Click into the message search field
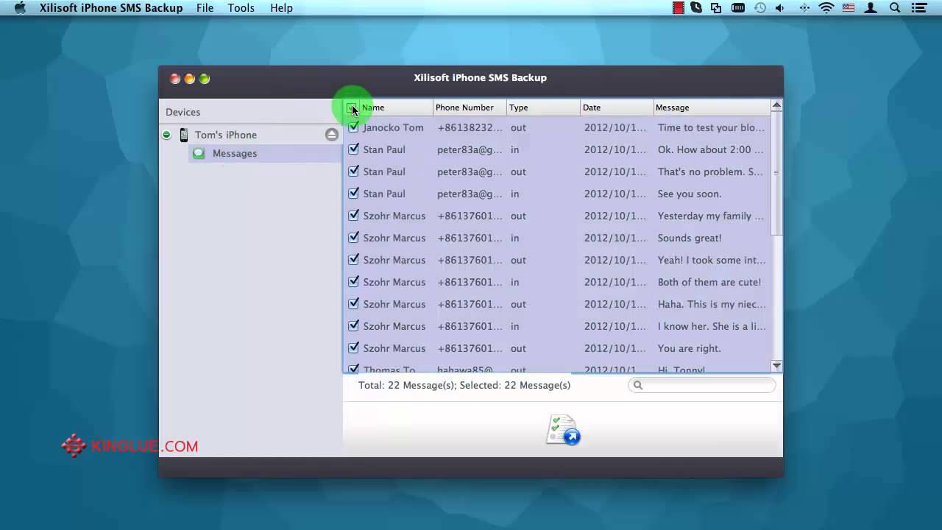Viewport: 942px width, 530px height. coord(702,385)
